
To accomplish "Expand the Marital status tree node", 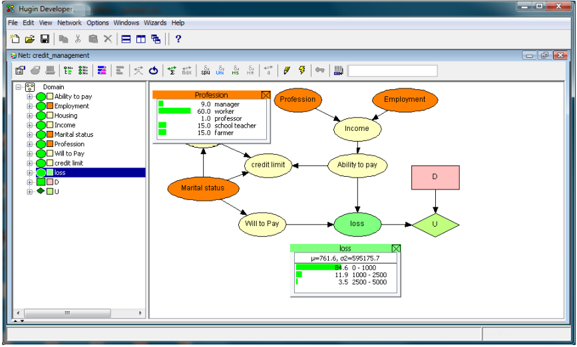I will [x=30, y=135].
